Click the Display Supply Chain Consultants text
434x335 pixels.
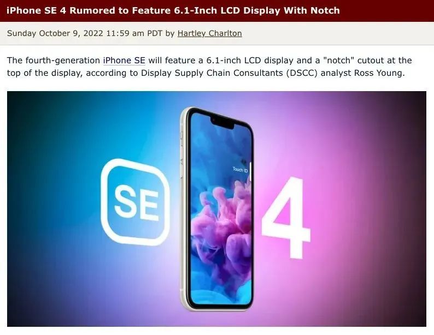point(212,73)
